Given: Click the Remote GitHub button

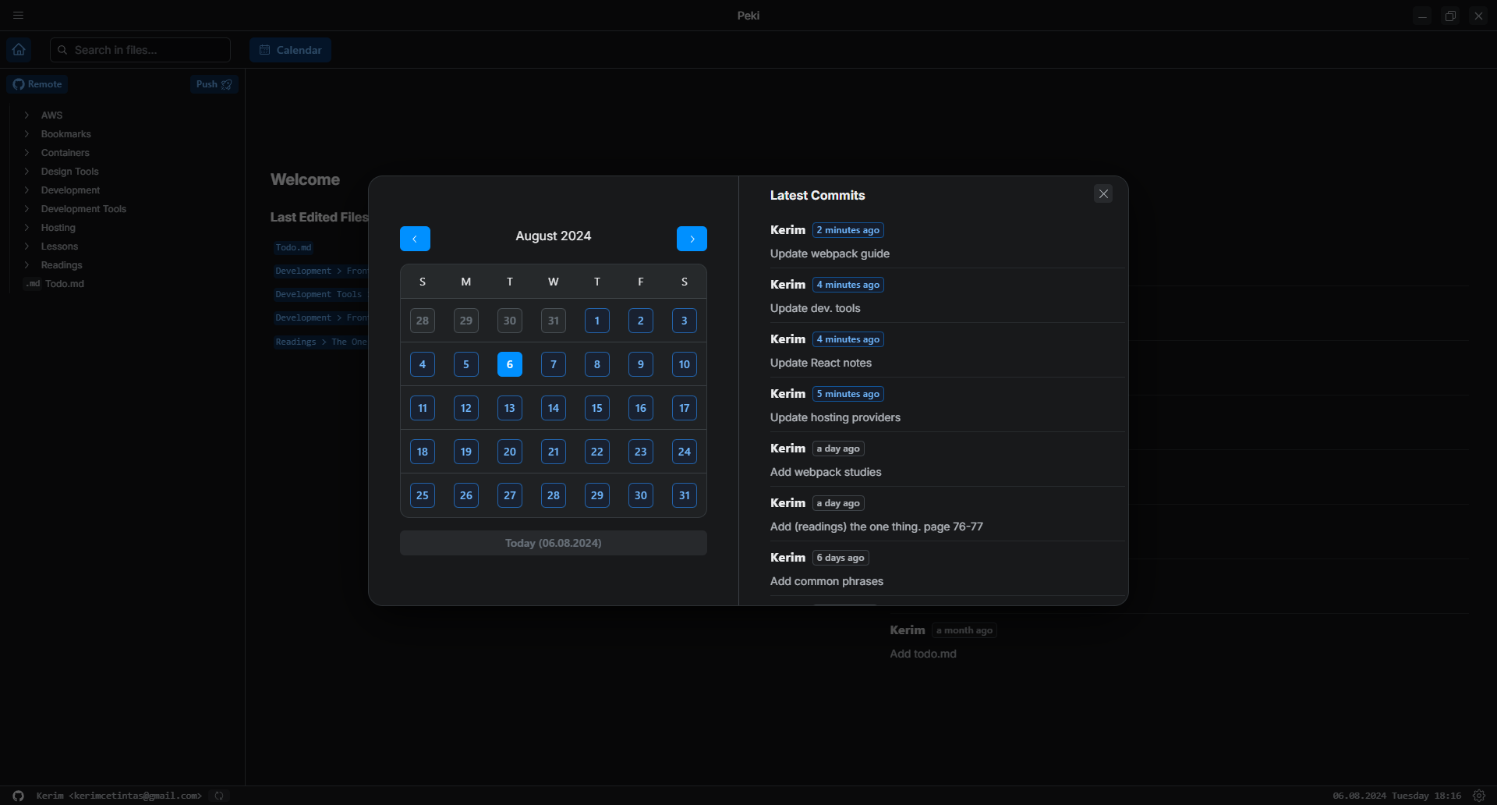Looking at the screenshot, I should (x=37, y=84).
